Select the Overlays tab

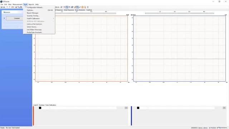tap(42, 105)
